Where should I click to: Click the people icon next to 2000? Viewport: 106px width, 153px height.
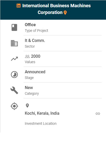coord(27,56)
